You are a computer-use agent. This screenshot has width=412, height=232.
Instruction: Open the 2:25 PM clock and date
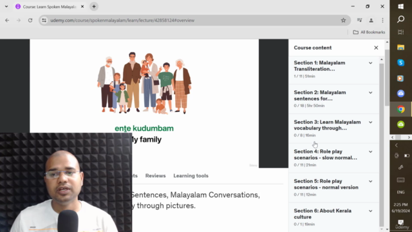click(400, 208)
